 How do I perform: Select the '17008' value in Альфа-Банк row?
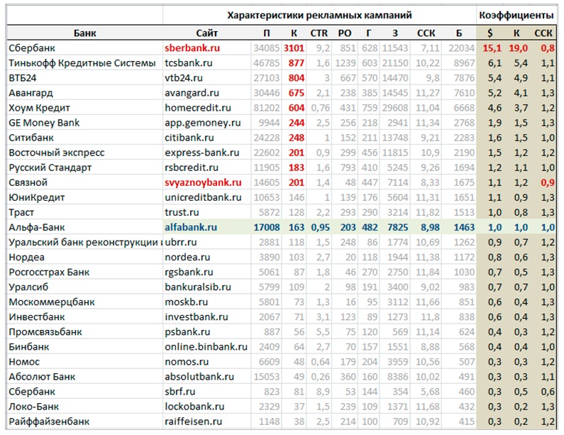tap(267, 227)
